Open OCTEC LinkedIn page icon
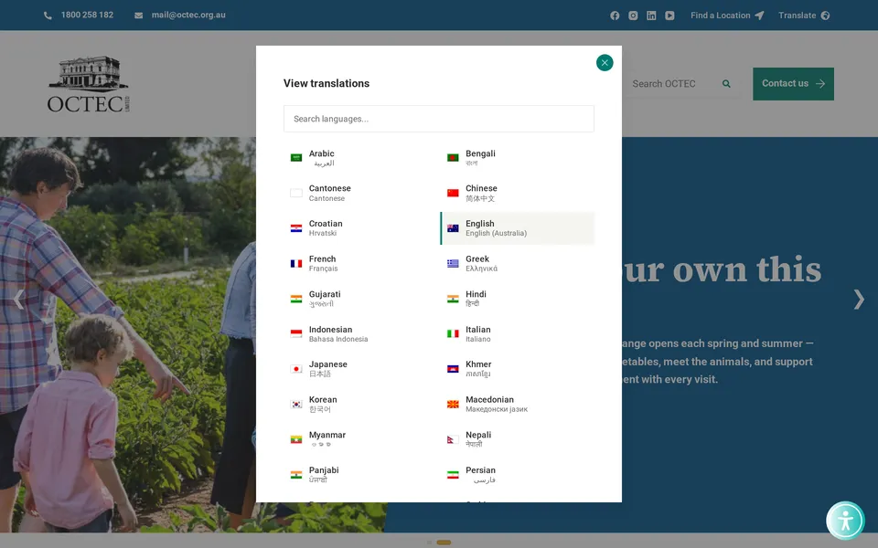The image size is (878, 548). click(x=651, y=16)
